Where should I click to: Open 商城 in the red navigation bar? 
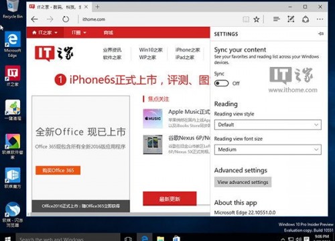pos(109,33)
